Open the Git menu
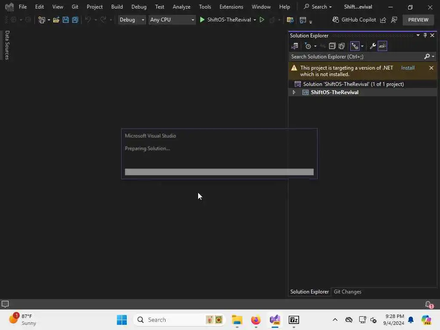The height and width of the screenshot is (330, 440). [75, 7]
